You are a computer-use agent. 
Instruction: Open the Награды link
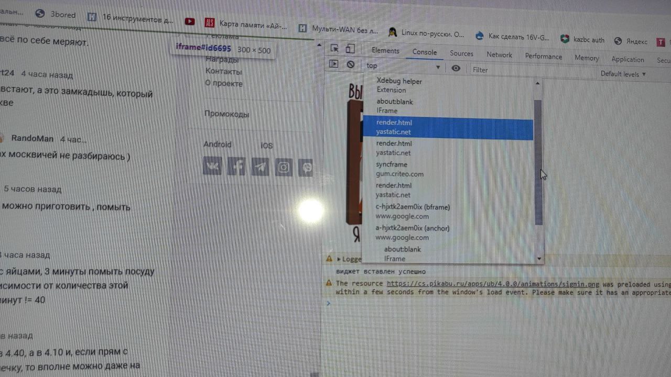(x=222, y=59)
